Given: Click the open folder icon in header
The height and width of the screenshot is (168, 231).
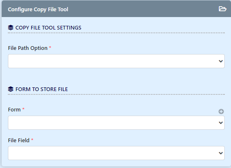Looking at the screenshot, I should click(x=222, y=9).
